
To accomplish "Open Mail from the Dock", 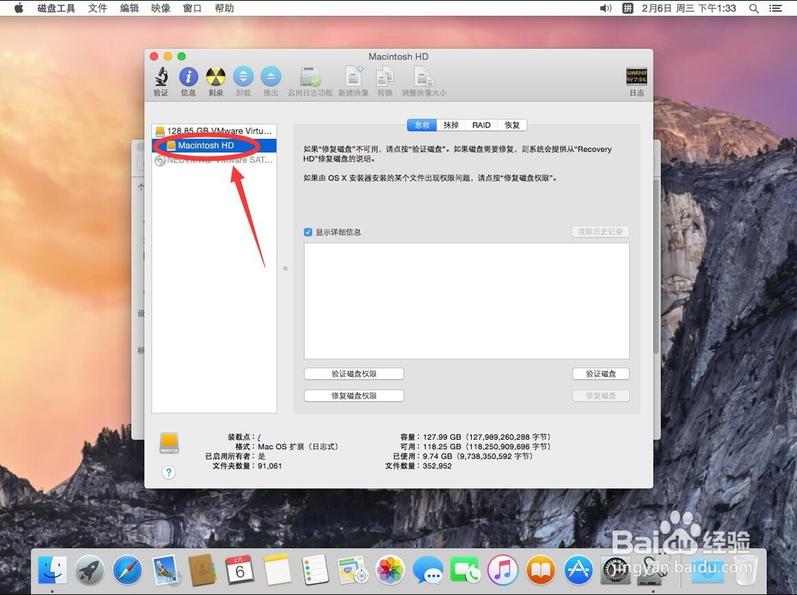I will tap(165, 570).
